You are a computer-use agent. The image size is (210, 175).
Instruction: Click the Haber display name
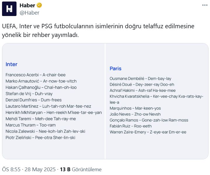coord(27,5)
